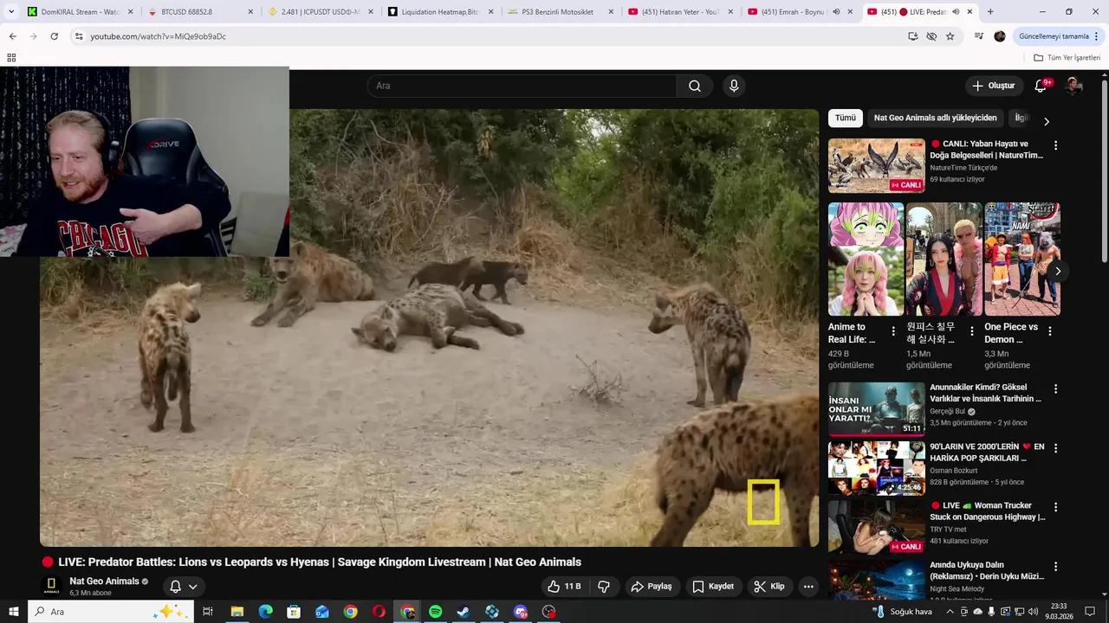
Task: Open the YouTube notifications bell
Action: (x=1041, y=86)
